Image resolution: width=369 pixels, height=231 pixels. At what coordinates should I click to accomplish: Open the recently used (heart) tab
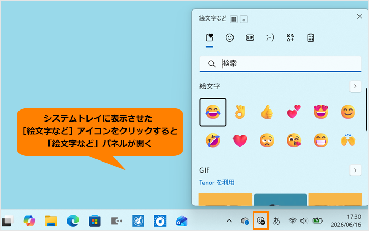[209, 37]
